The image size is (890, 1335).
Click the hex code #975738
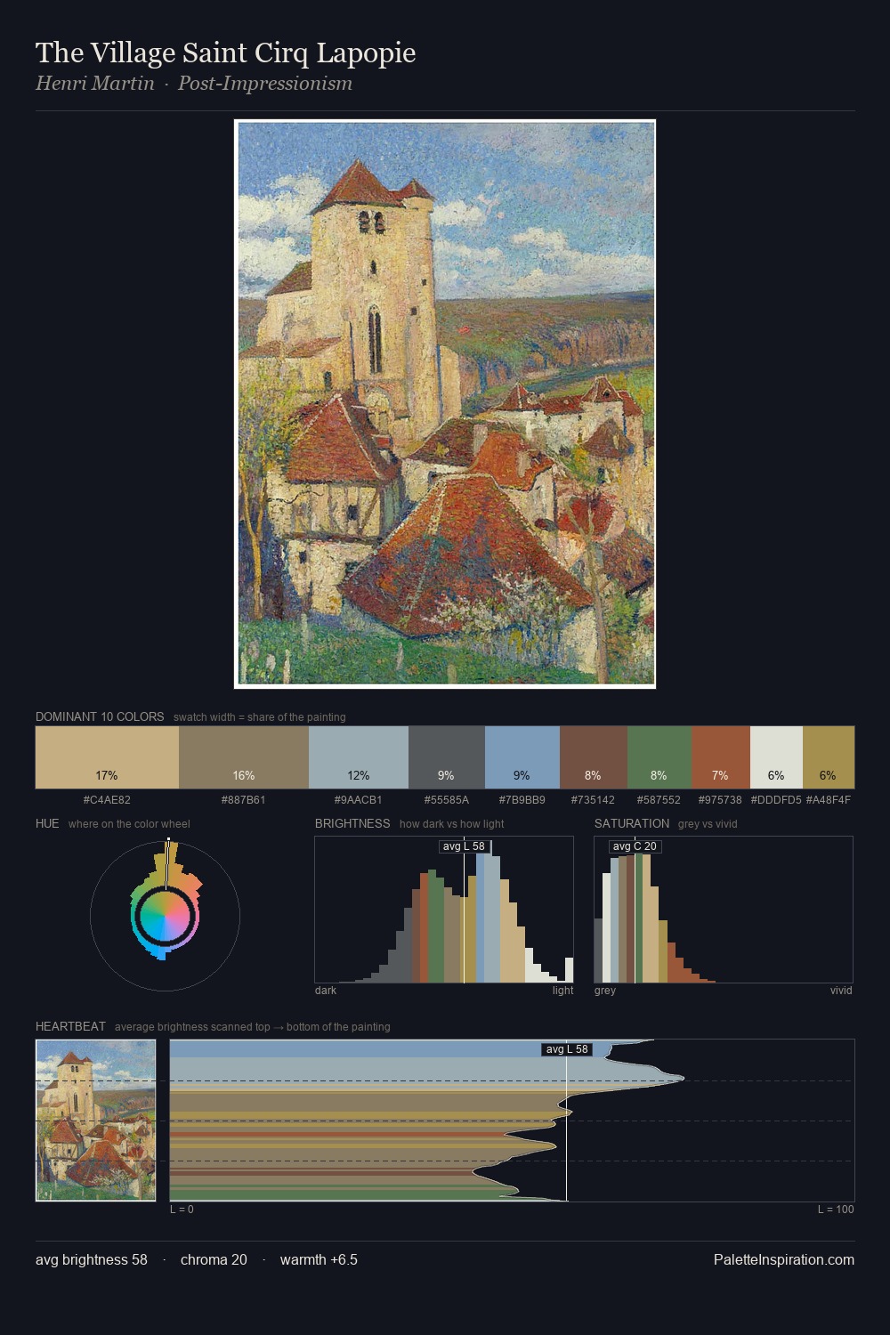point(721,800)
